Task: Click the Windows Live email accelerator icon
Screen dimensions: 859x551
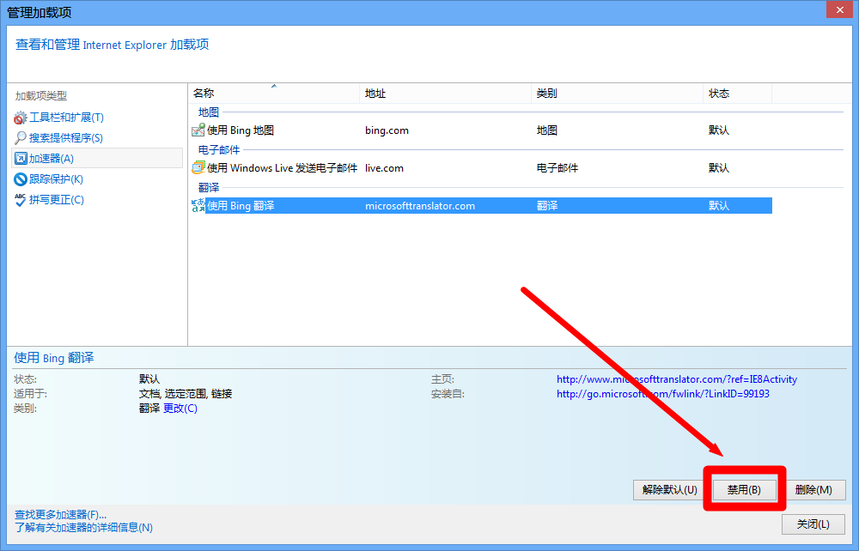Action: [198, 168]
